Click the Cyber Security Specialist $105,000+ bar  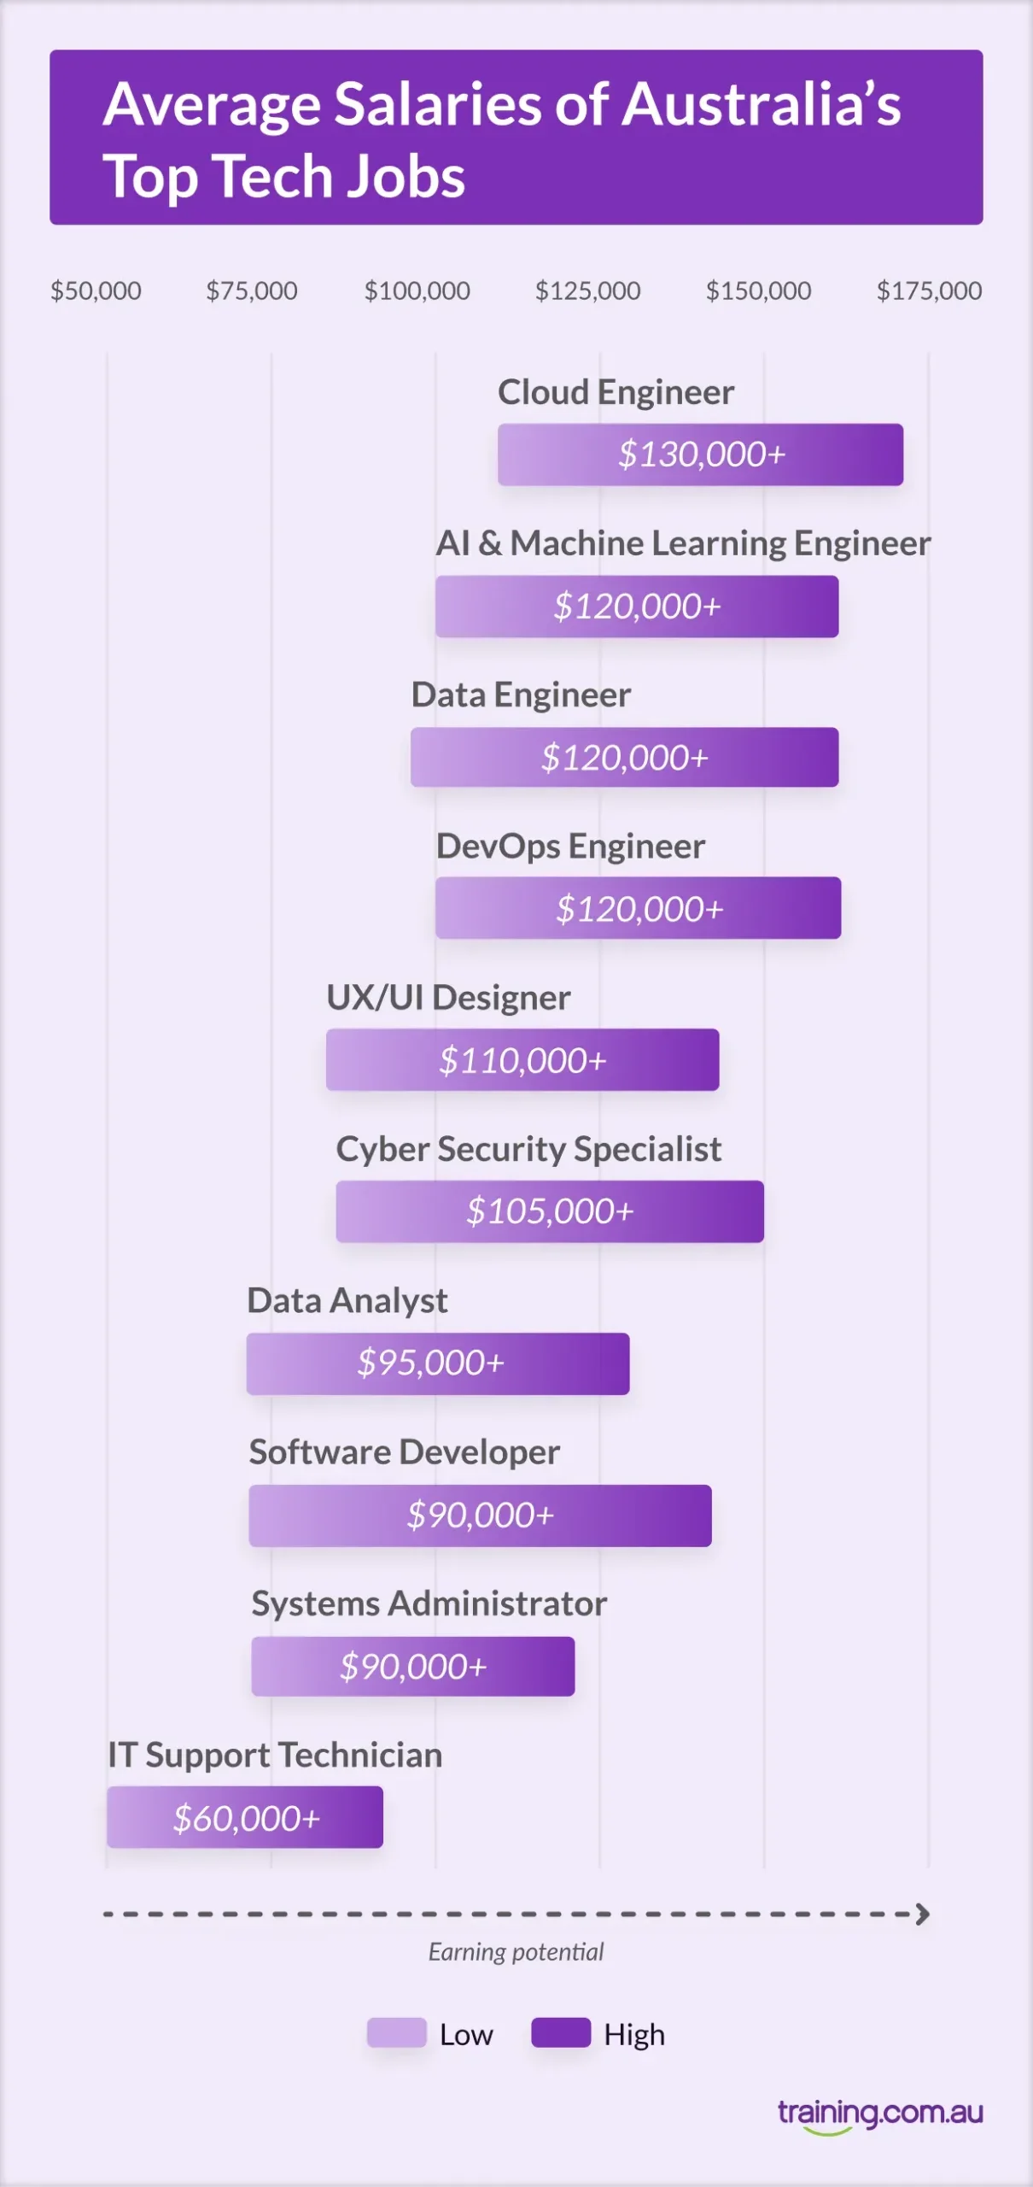click(550, 1211)
